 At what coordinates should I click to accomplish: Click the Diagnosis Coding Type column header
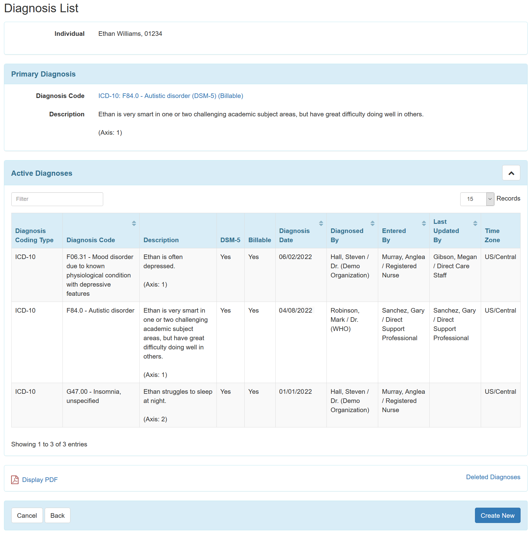point(34,235)
